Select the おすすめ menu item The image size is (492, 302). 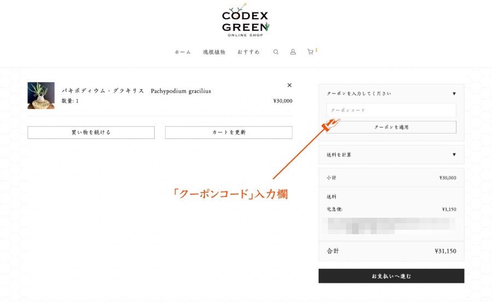(248, 52)
